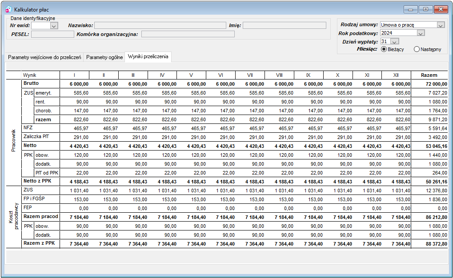This screenshot has height=278, width=453.
Task: Select the Wyniki przeliczenia tab
Action: (x=148, y=56)
